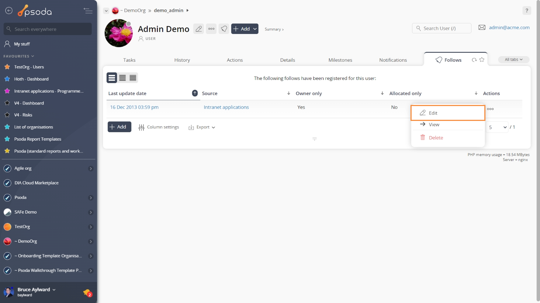
Task: Click follow tag icon in header
Action: point(224,29)
